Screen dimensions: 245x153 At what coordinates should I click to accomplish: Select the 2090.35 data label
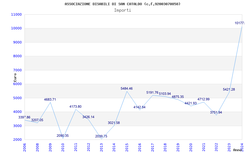(63, 136)
